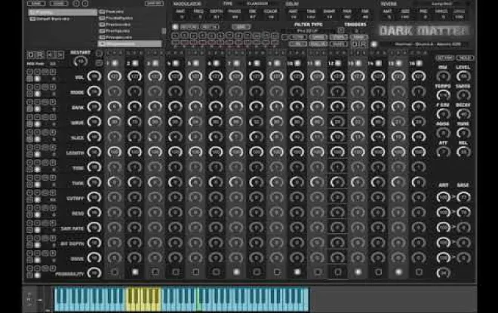Click the SWING knob
This screenshot has height=313, width=498.
463,95
